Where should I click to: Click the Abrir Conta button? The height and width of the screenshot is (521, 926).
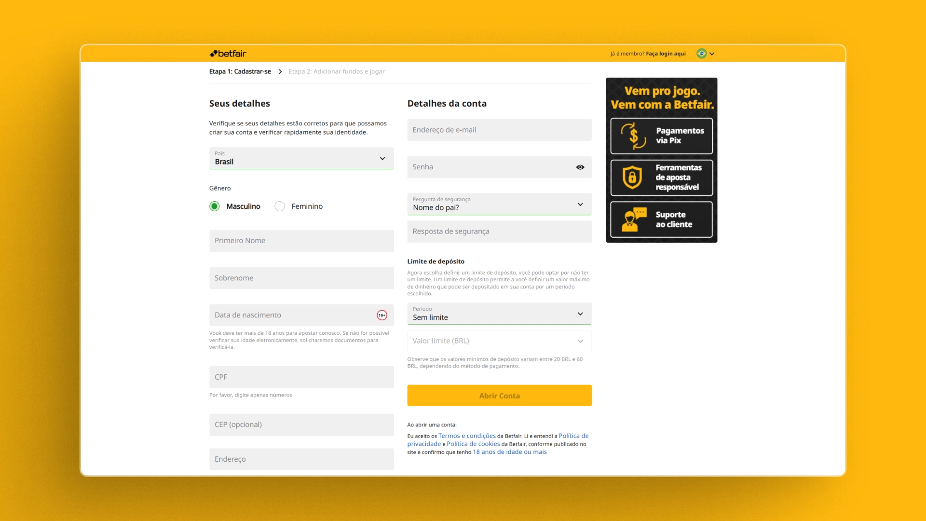pyautogui.click(x=499, y=396)
